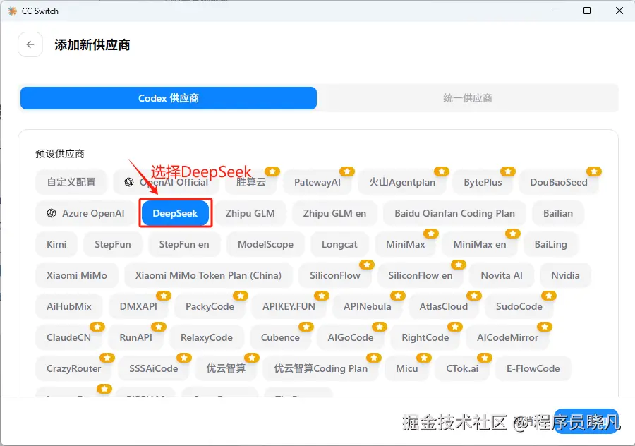The height and width of the screenshot is (446, 635).
Task: Select the Bailian provider
Action: (558, 213)
